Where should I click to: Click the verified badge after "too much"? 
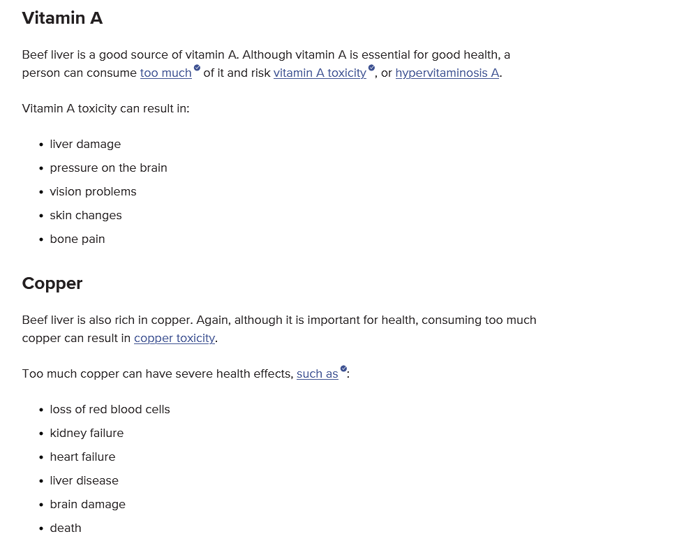point(197,68)
